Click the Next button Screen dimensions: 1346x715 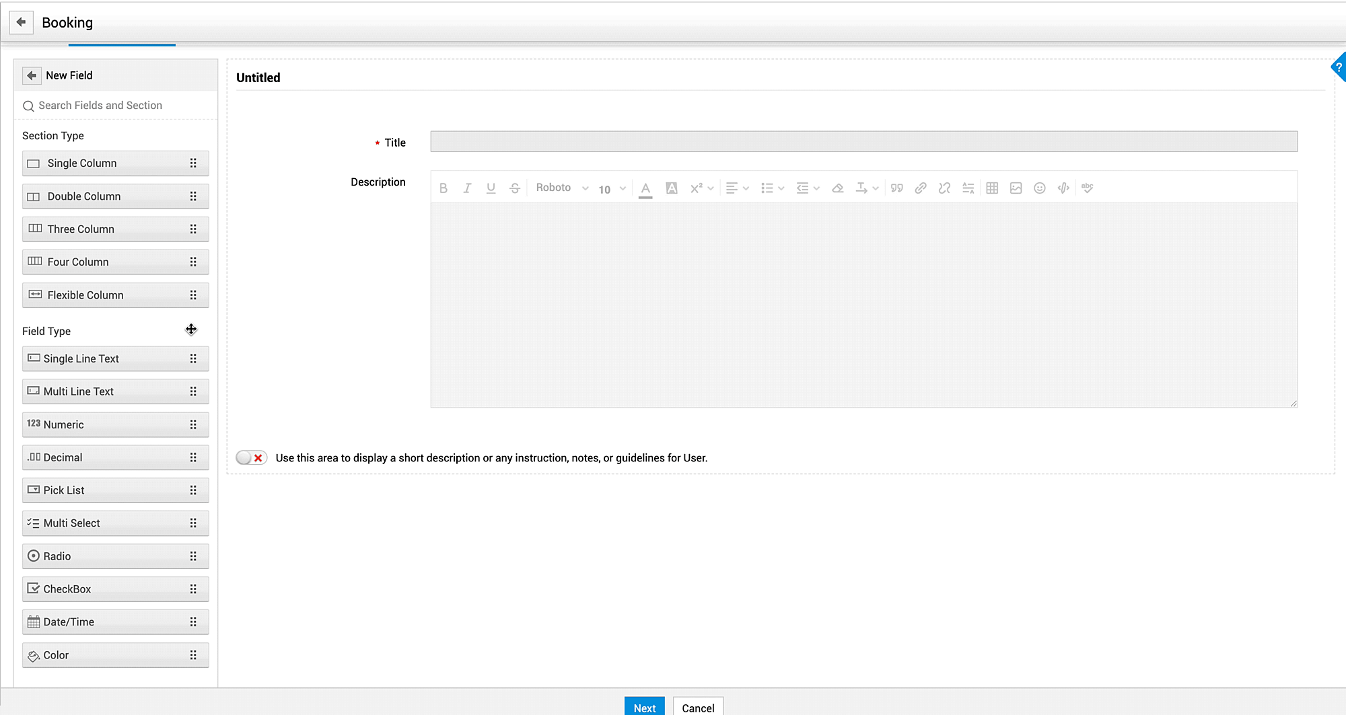tap(644, 707)
